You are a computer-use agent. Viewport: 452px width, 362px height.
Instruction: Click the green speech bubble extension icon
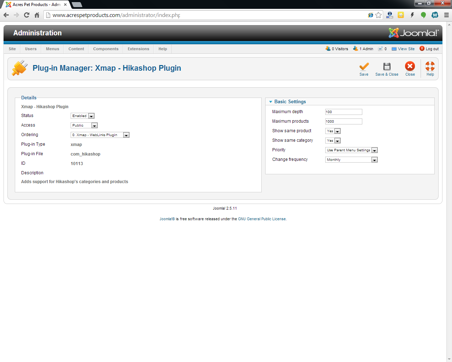pyautogui.click(x=423, y=15)
